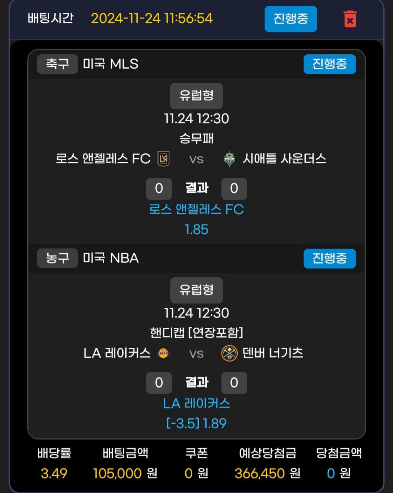Click 유럽형 label in NBA match
Screen dimensions: 393x493
pyautogui.click(x=196, y=290)
